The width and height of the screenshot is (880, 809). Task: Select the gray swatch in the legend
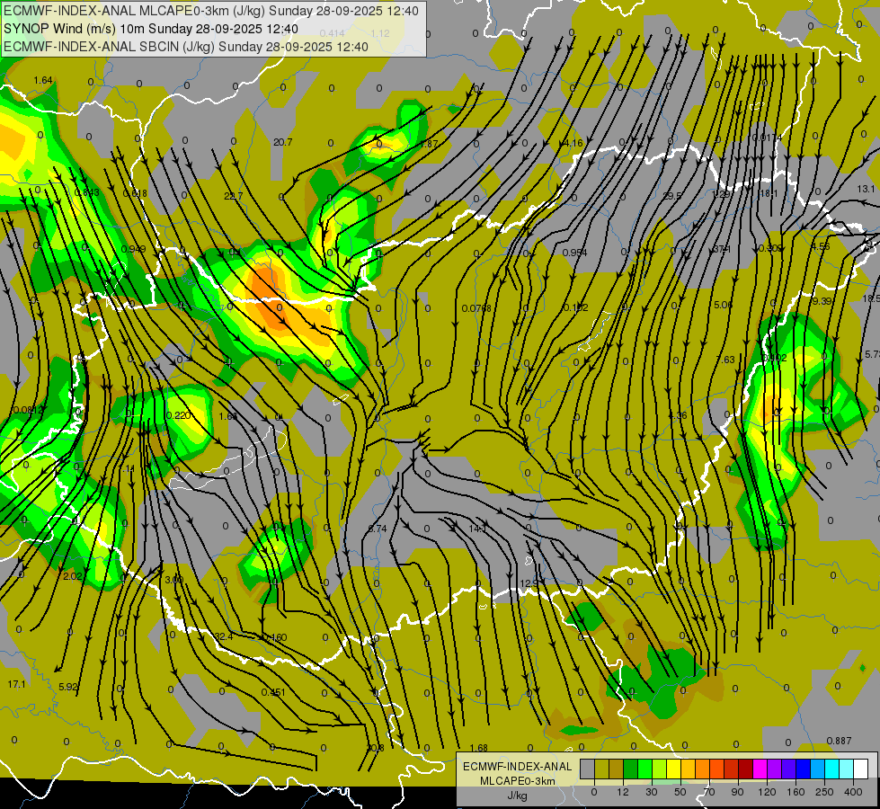(587, 769)
